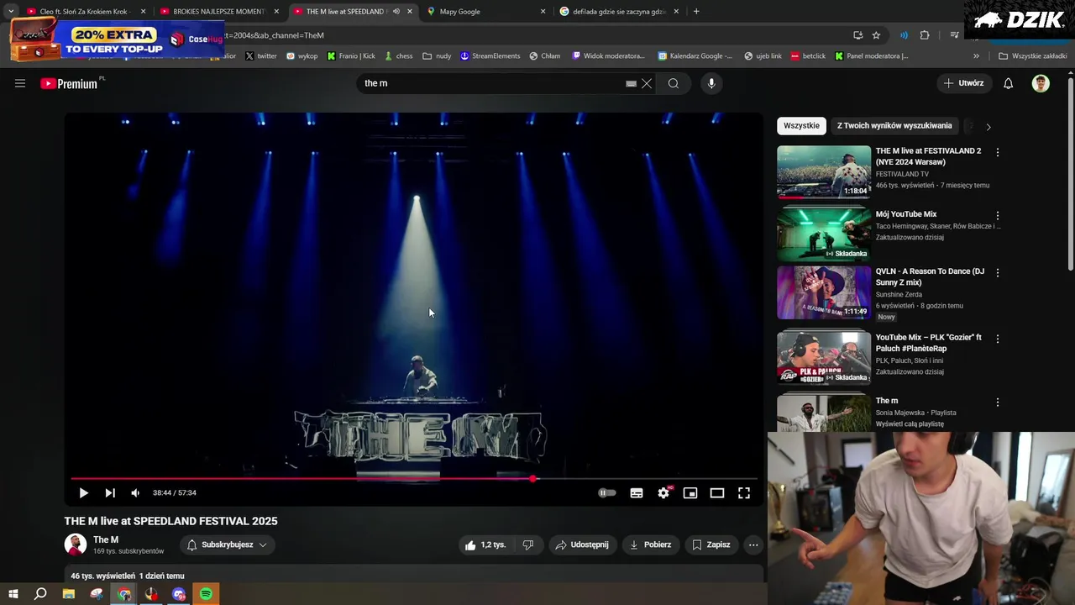Open the Windows Start menu
The image size is (1075, 605).
(13, 594)
